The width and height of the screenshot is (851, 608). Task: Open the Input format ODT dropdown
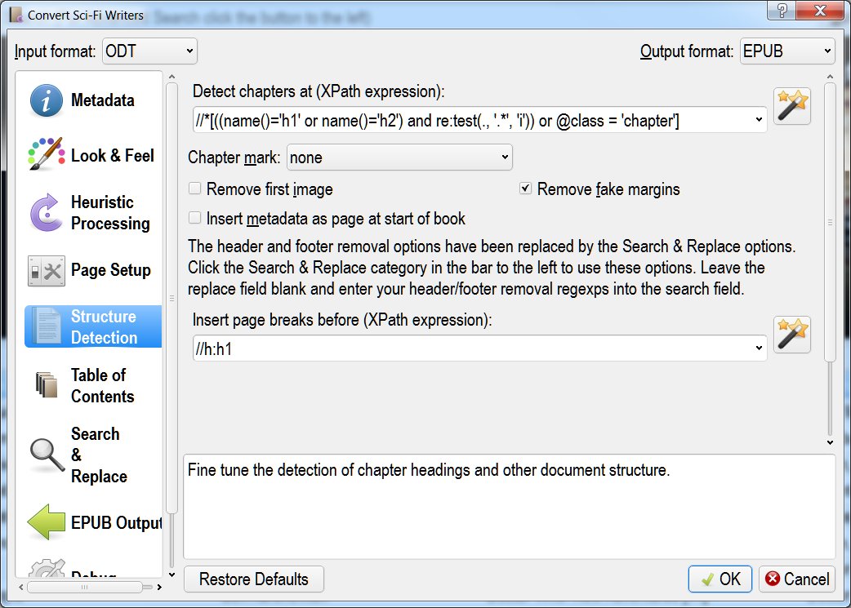[149, 51]
